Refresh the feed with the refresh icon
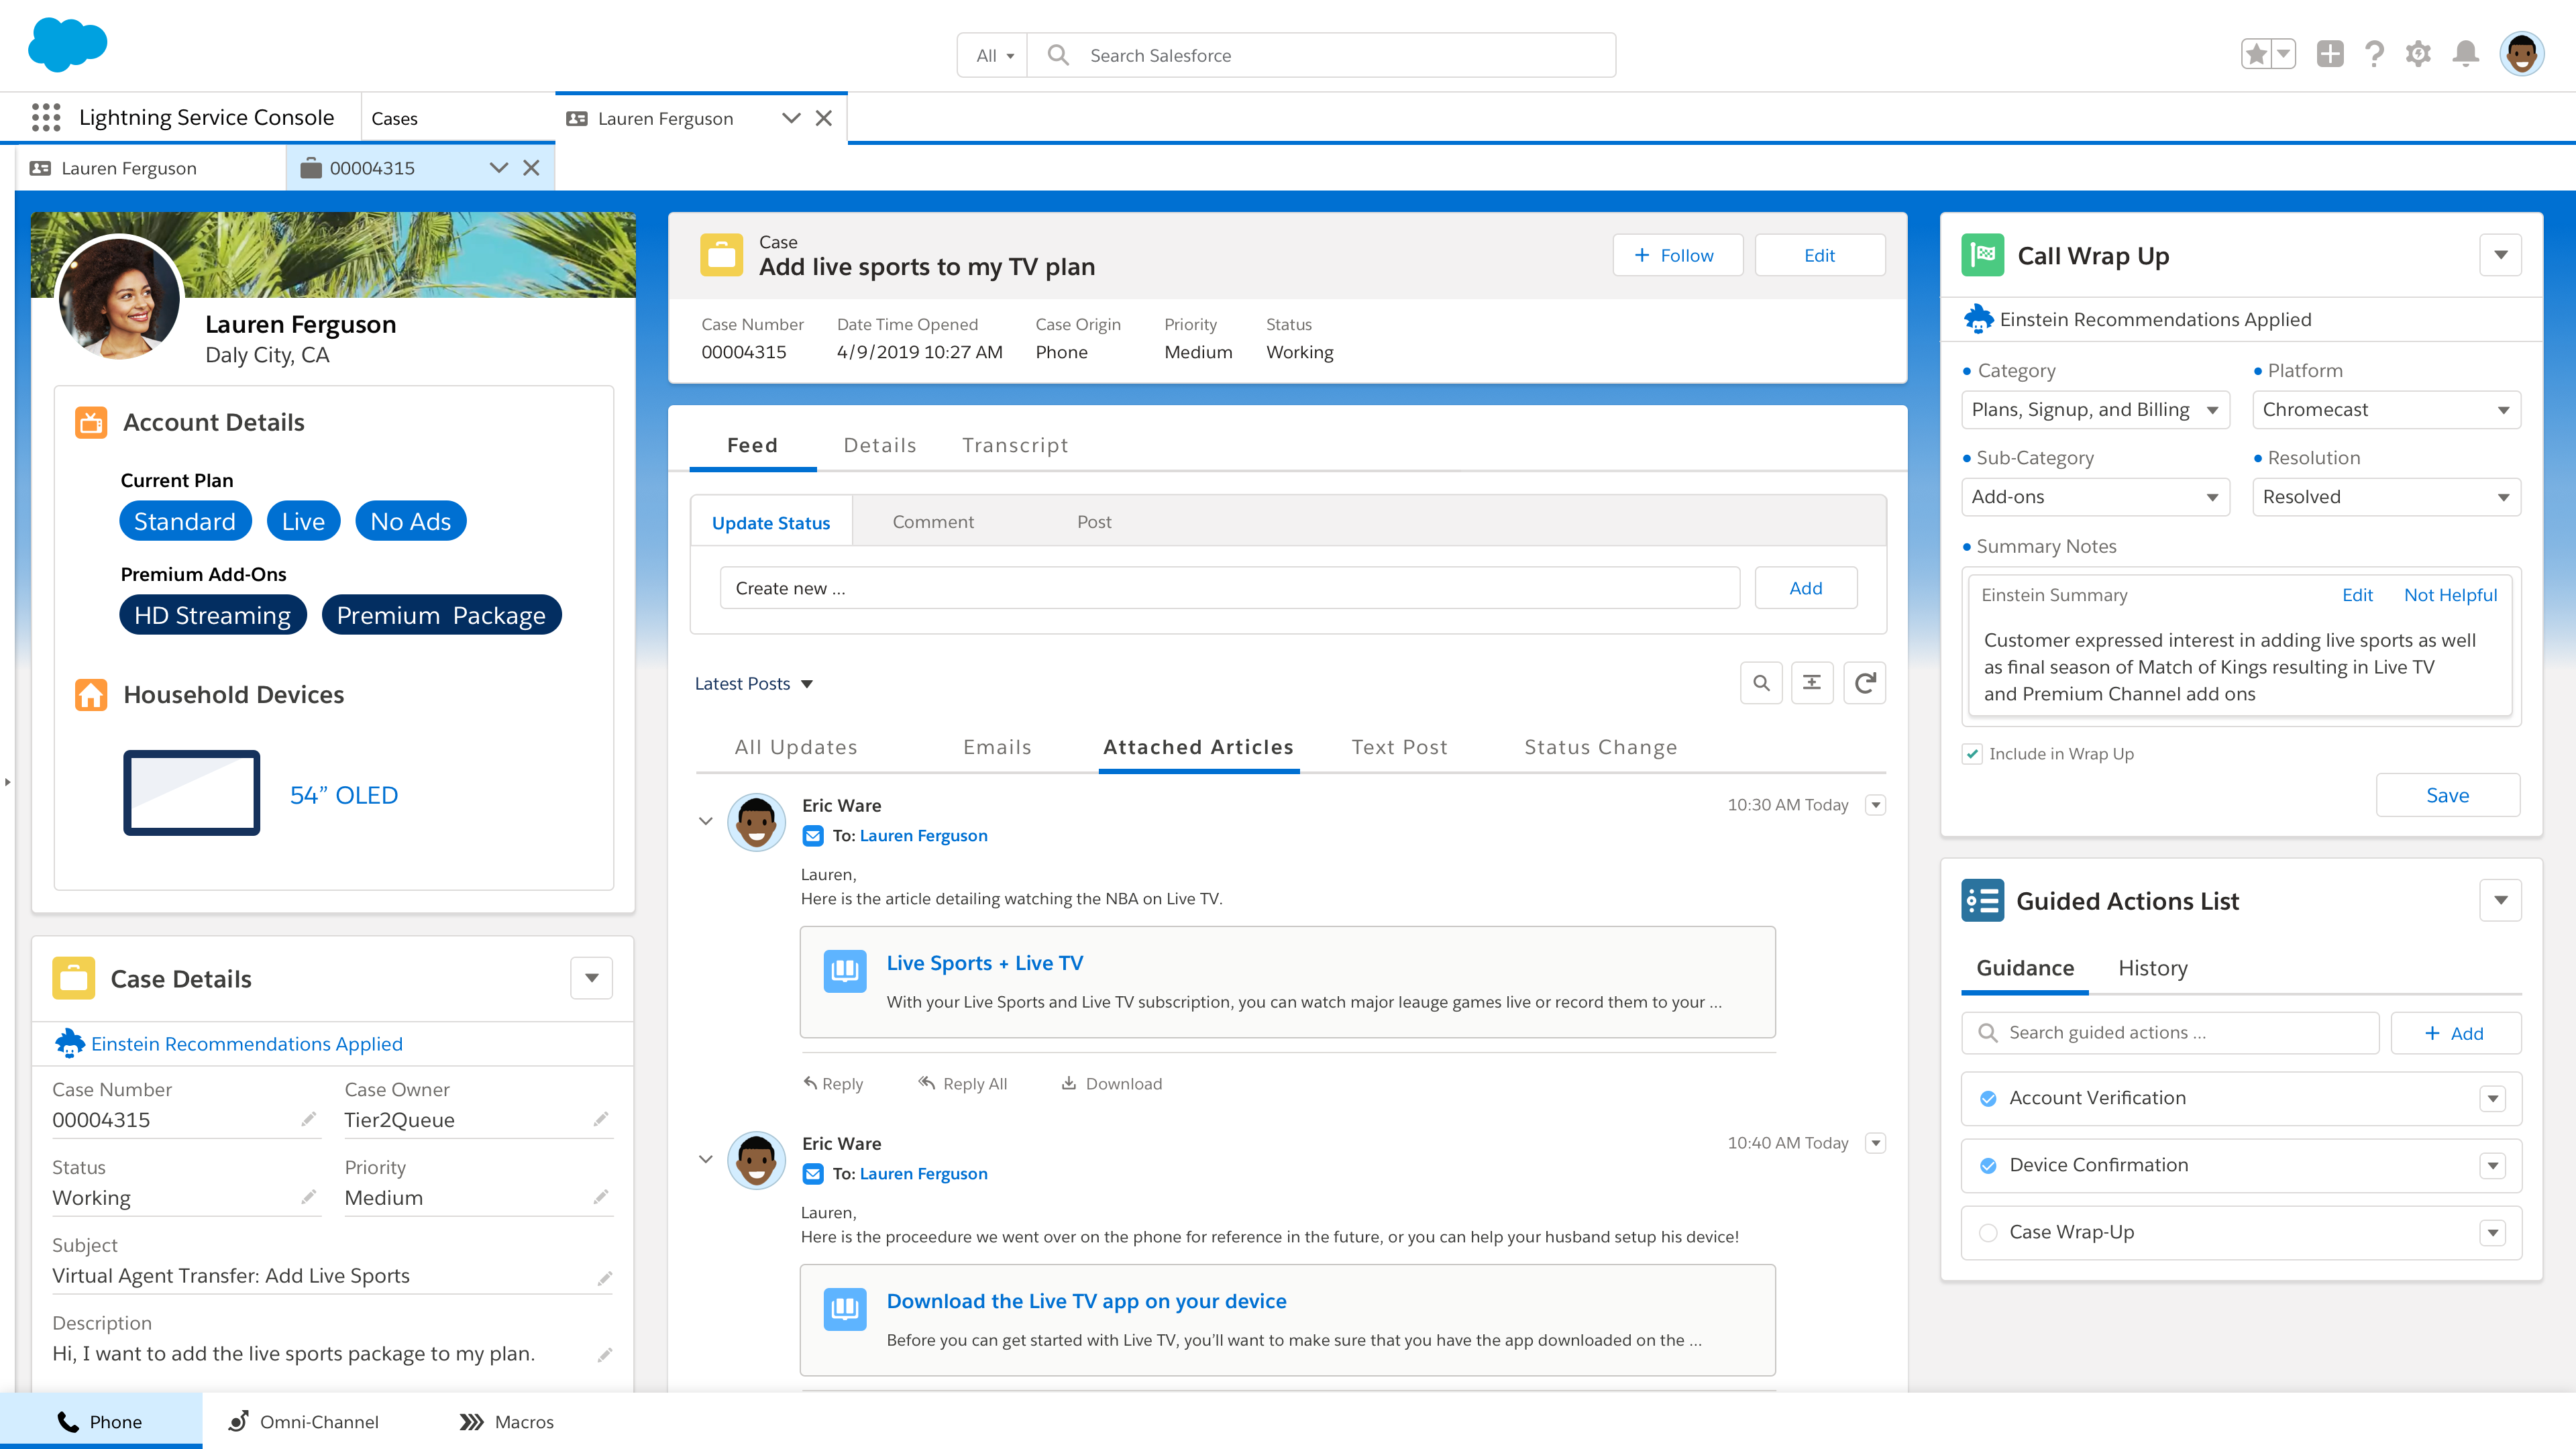 1864,683
